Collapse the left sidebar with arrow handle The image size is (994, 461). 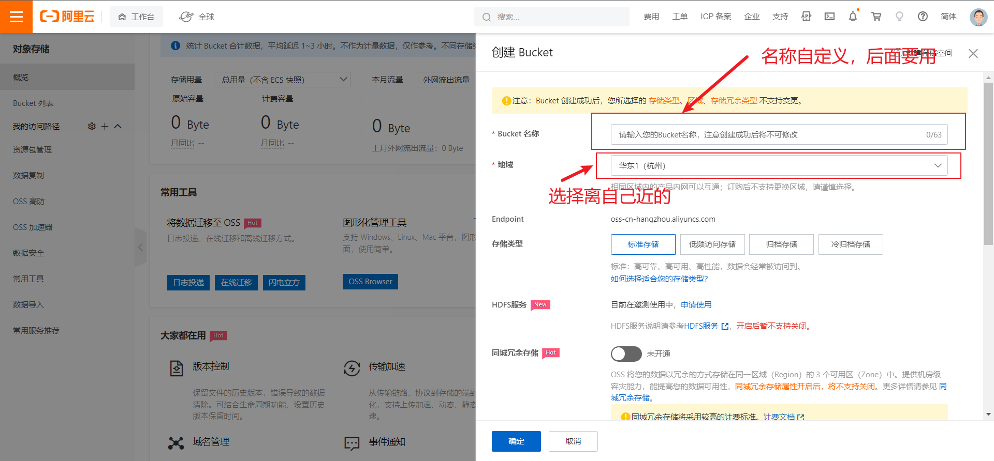140,247
